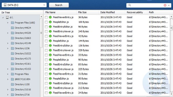Check the box for 212 Bytes FeedEntryViewer.js
This screenshot has height=97, width=173.
coord(46,88)
